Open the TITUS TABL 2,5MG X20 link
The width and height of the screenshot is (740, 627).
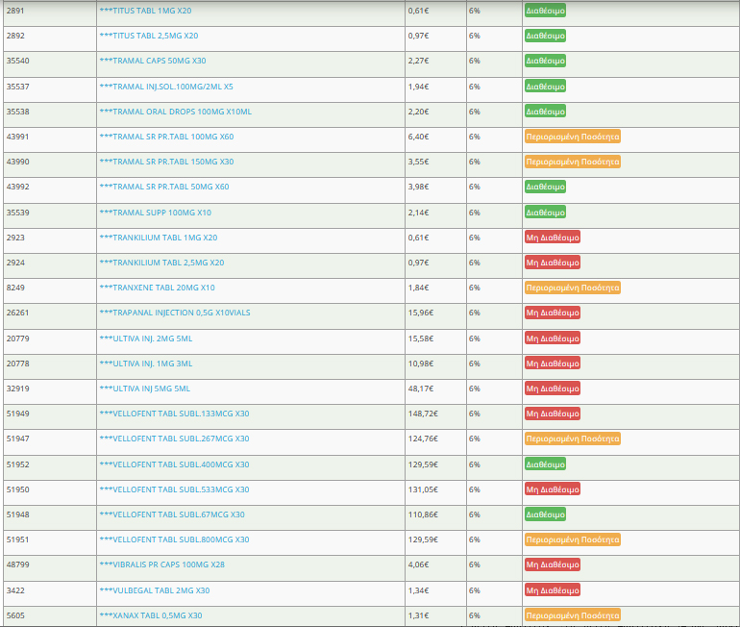click(148, 36)
